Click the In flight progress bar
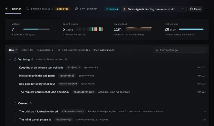 click(x=36, y=29)
